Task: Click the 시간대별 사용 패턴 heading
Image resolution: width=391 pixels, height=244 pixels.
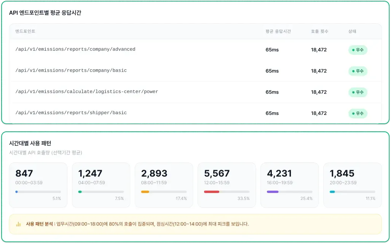Action: (30, 143)
